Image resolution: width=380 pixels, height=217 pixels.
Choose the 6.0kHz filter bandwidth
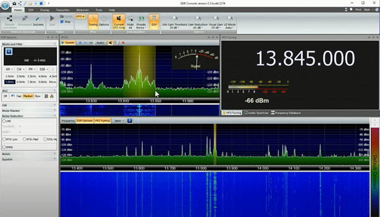20,82
